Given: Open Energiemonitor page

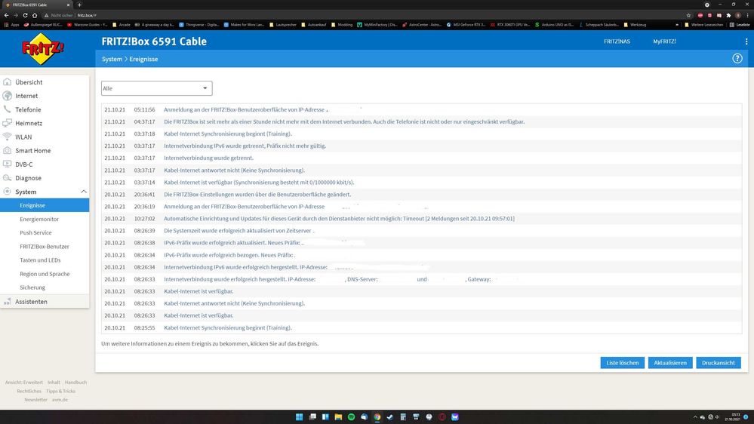Looking at the screenshot, I should coord(39,220).
